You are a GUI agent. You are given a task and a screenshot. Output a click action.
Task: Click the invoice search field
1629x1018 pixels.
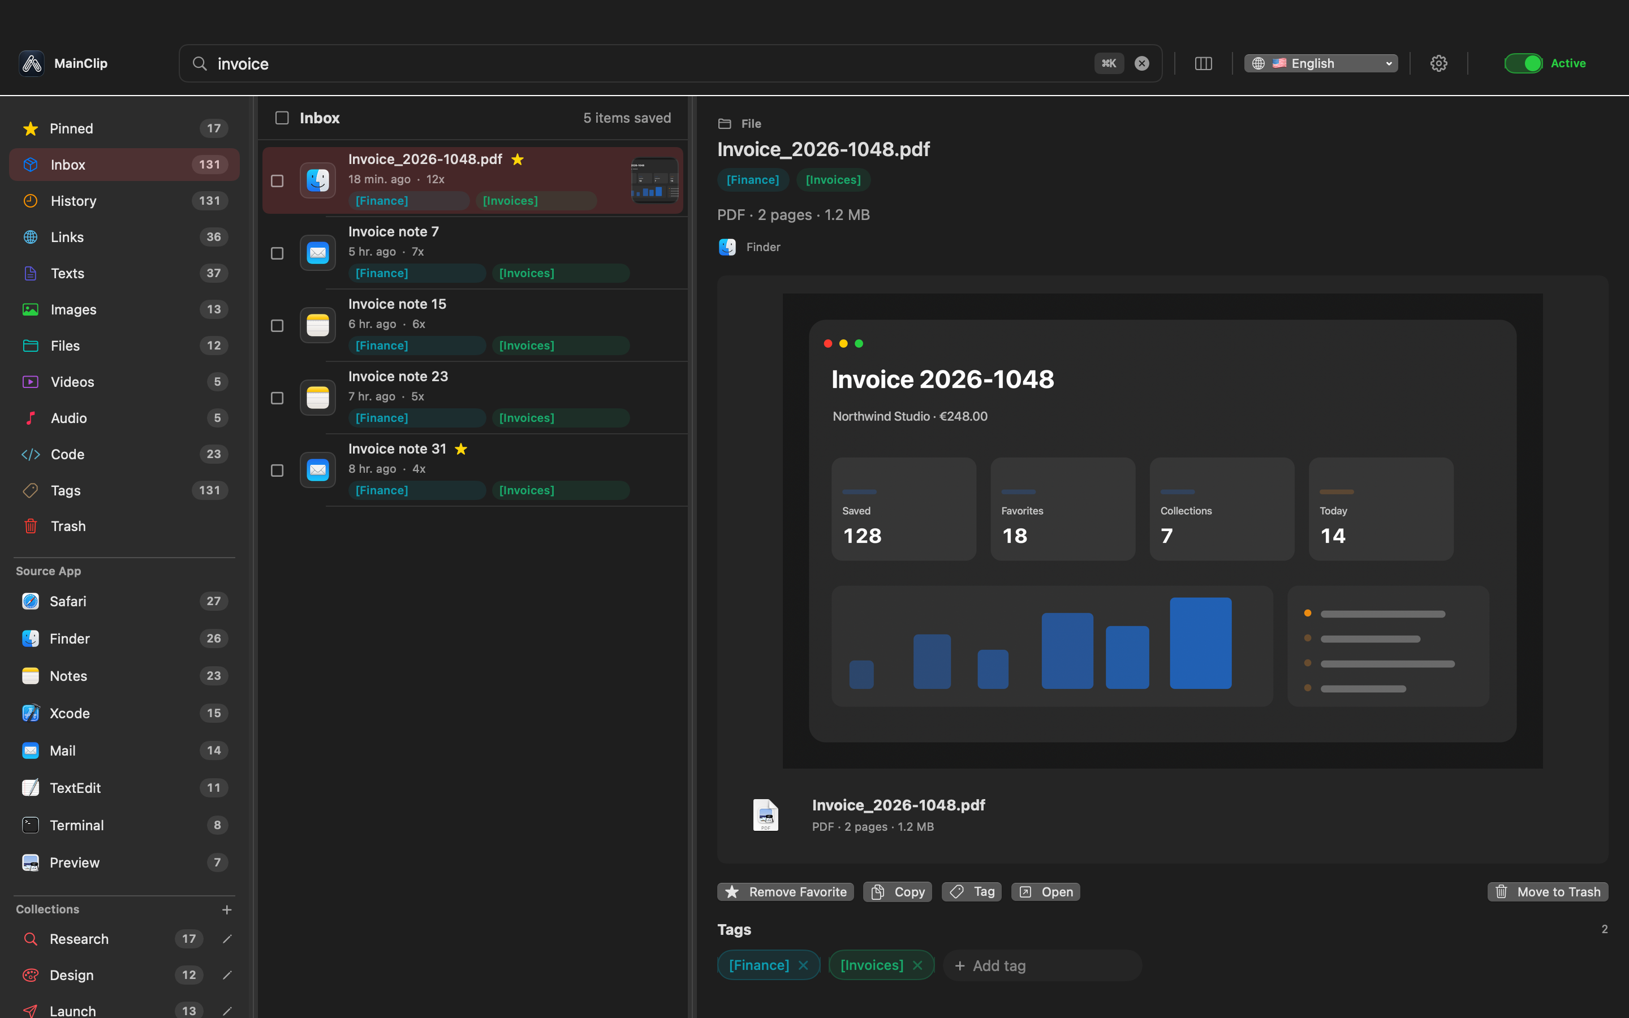pos(670,63)
